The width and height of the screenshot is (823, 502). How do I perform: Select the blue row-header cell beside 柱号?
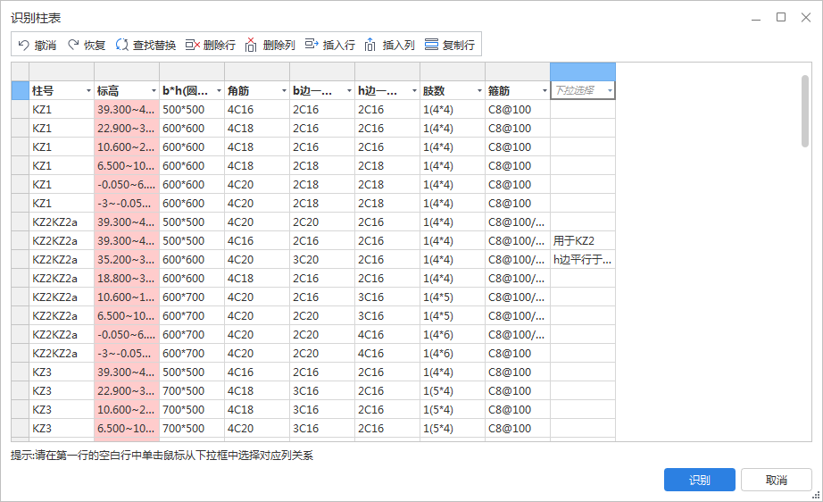(20, 90)
